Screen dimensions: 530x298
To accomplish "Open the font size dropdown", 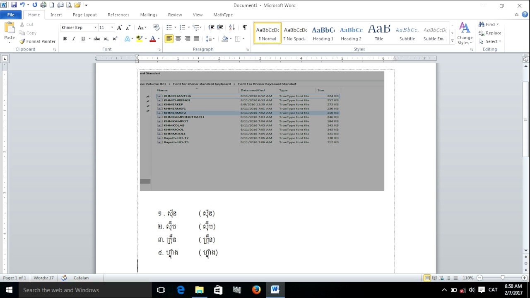I will 112,28.
